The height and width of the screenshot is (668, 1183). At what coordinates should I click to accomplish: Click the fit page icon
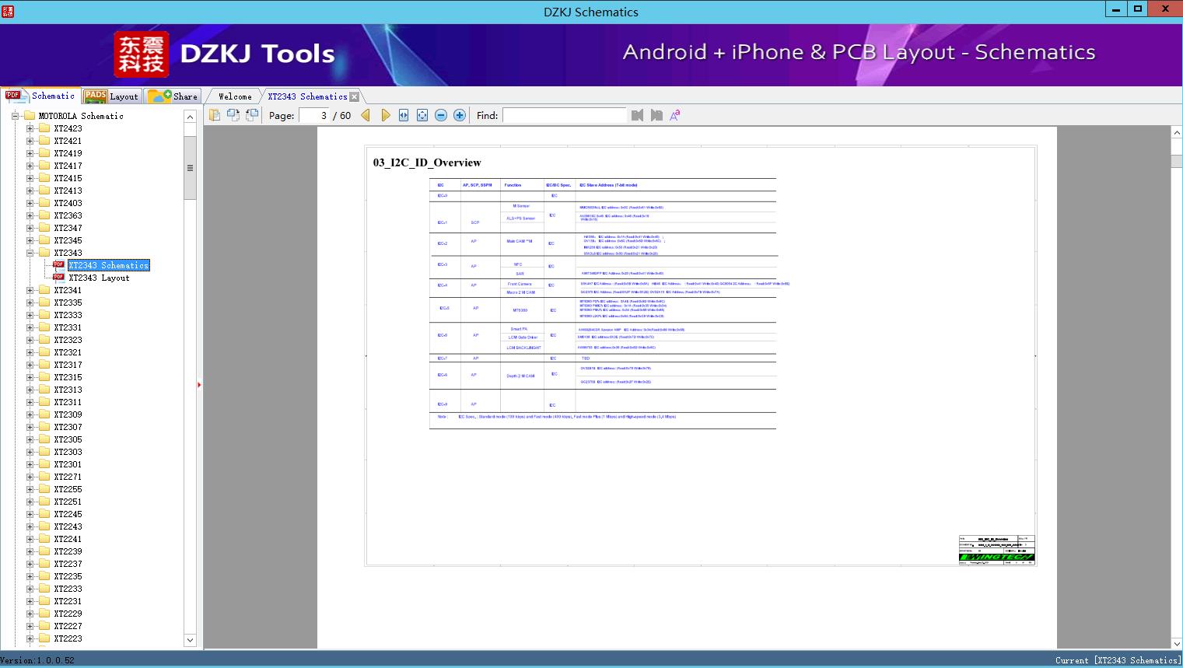pyautogui.click(x=422, y=115)
